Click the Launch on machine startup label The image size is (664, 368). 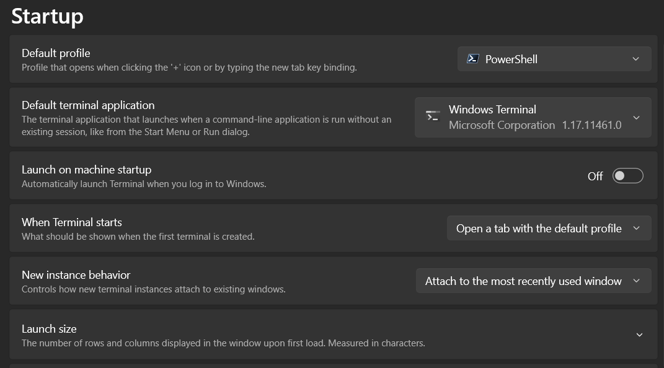(x=86, y=170)
